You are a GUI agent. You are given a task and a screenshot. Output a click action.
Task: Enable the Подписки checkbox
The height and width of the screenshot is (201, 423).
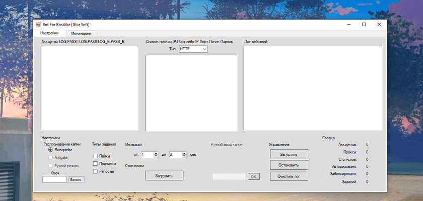[x=95, y=164]
